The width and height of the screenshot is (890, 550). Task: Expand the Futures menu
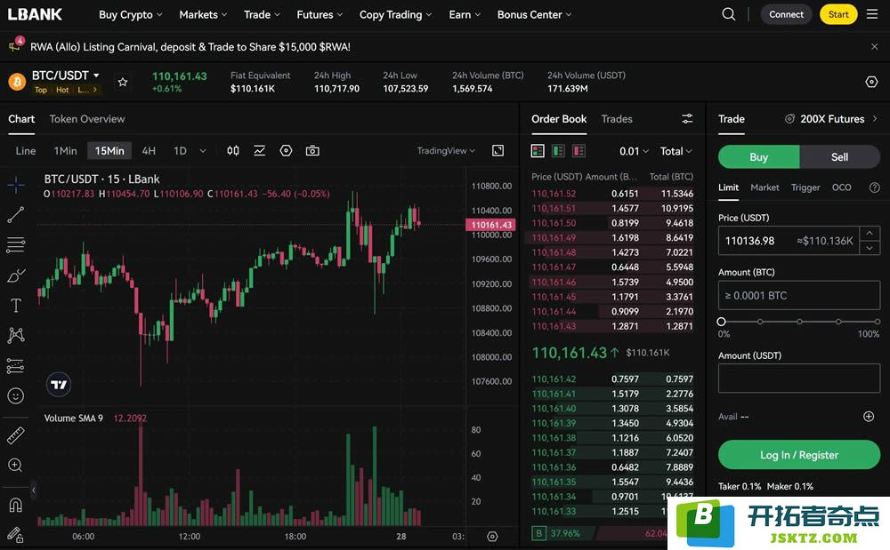coord(320,15)
